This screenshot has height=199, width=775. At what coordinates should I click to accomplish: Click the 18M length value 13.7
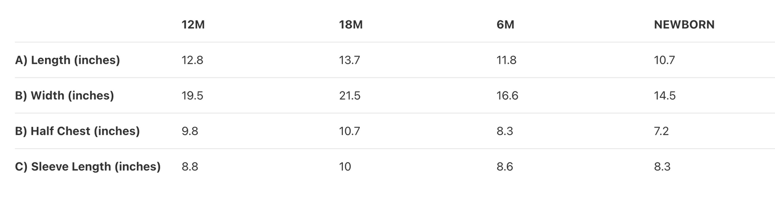[350, 60]
